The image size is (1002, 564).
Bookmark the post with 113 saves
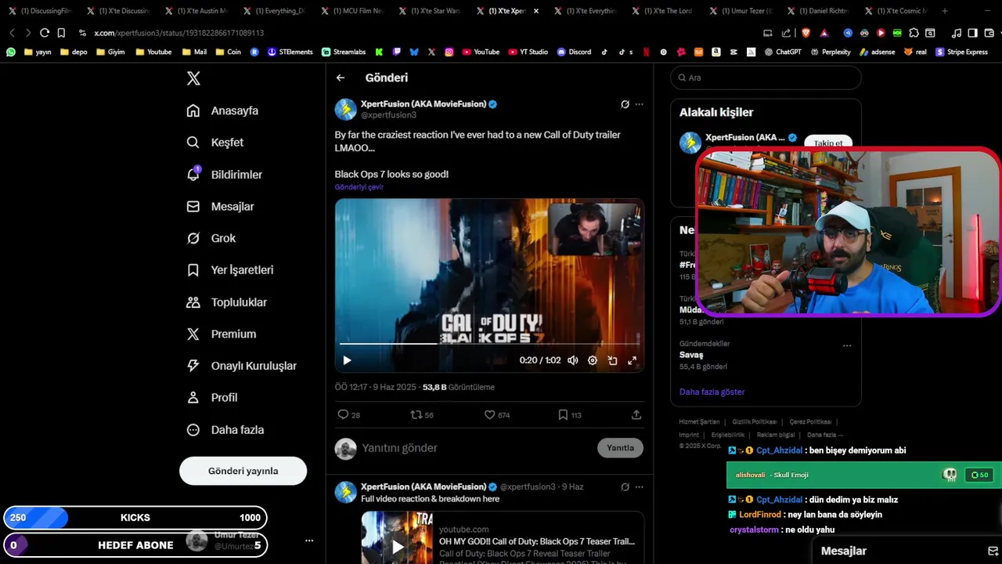569,415
